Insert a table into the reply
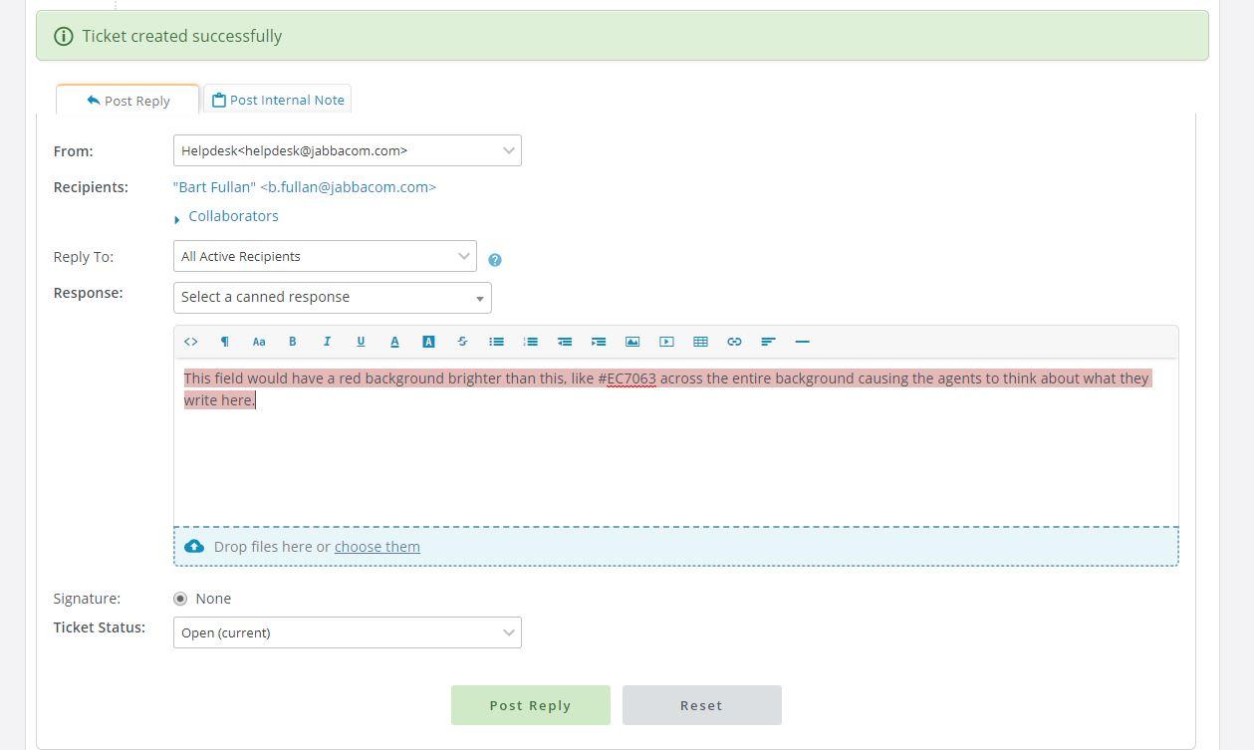The height and width of the screenshot is (750, 1254). click(700, 342)
